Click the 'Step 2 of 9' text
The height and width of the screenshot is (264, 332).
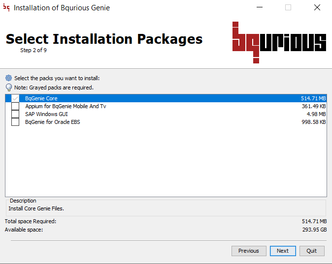coord(33,50)
